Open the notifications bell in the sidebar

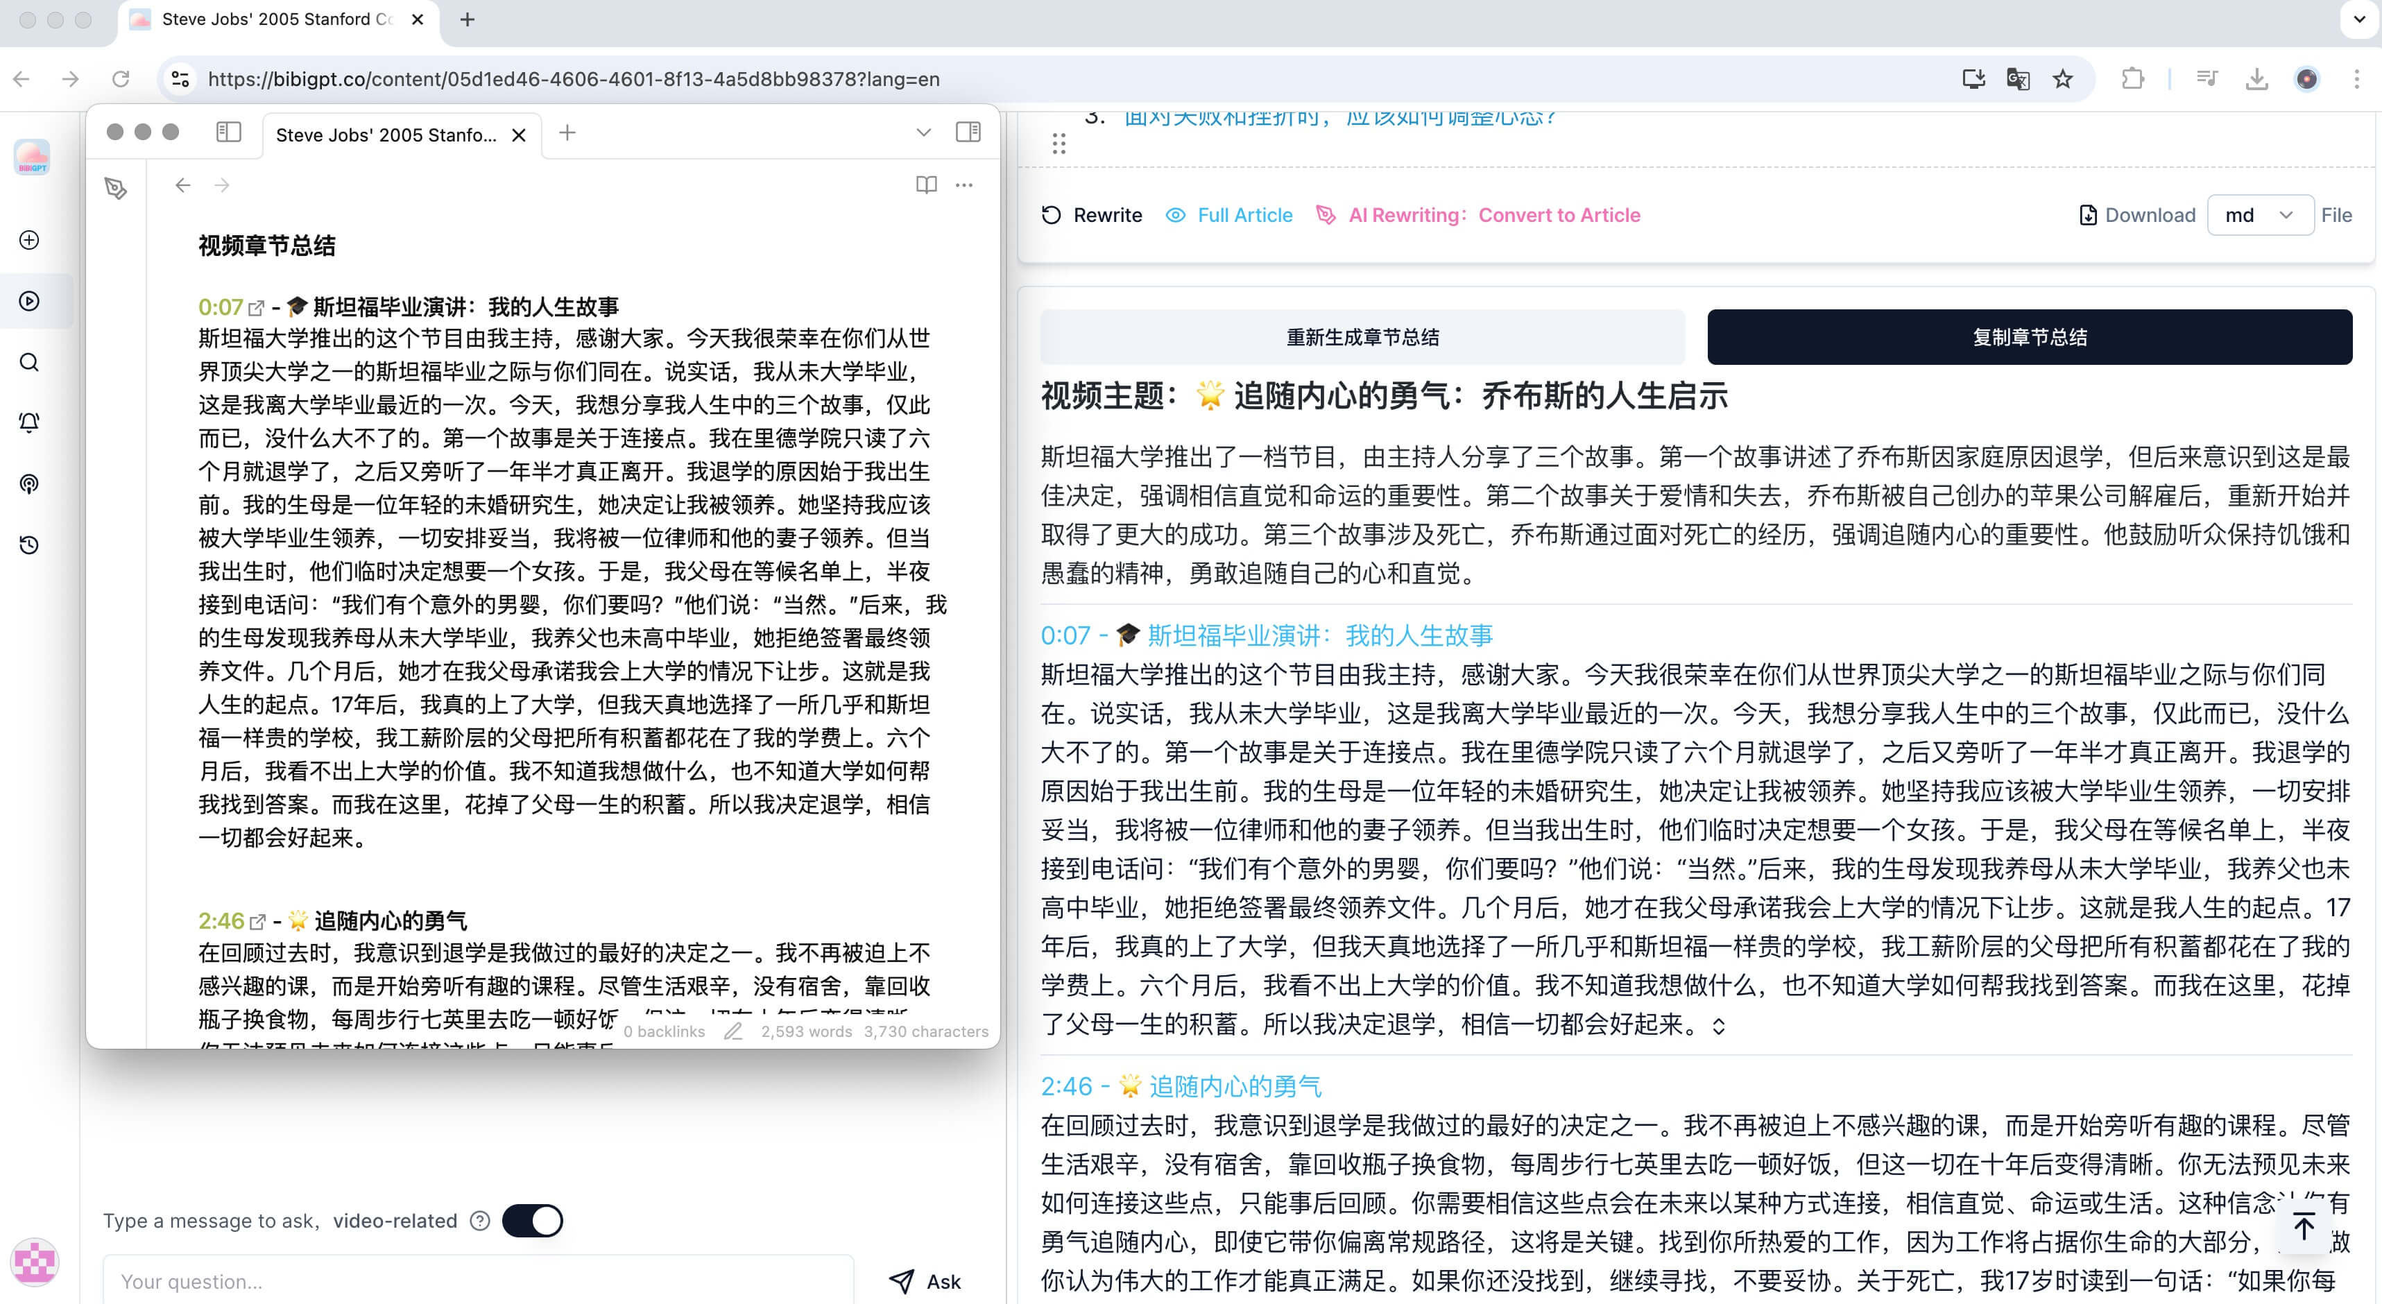[x=30, y=422]
